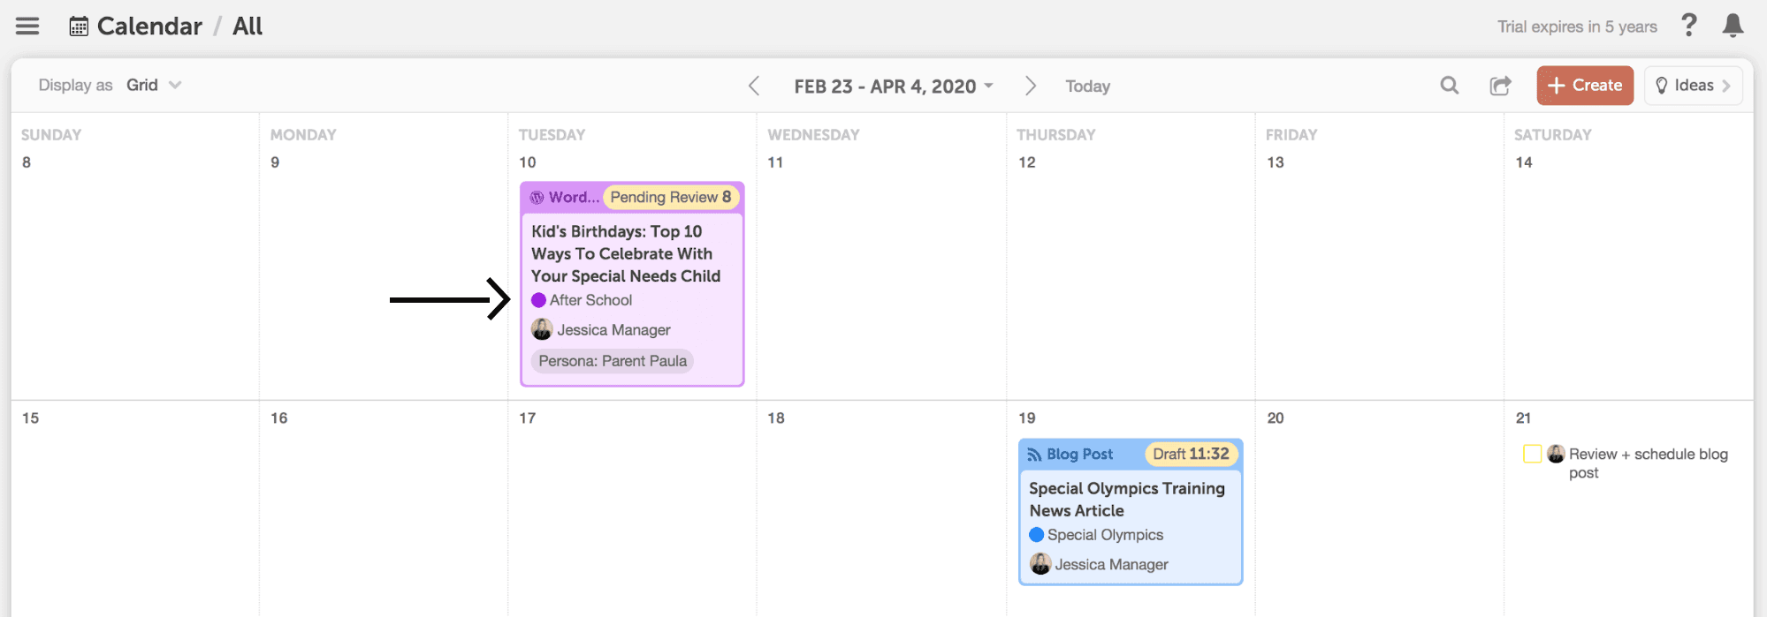Click the All breadcrumb item
This screenshot has height=617, width=1767.
click(x=248, y=26)
